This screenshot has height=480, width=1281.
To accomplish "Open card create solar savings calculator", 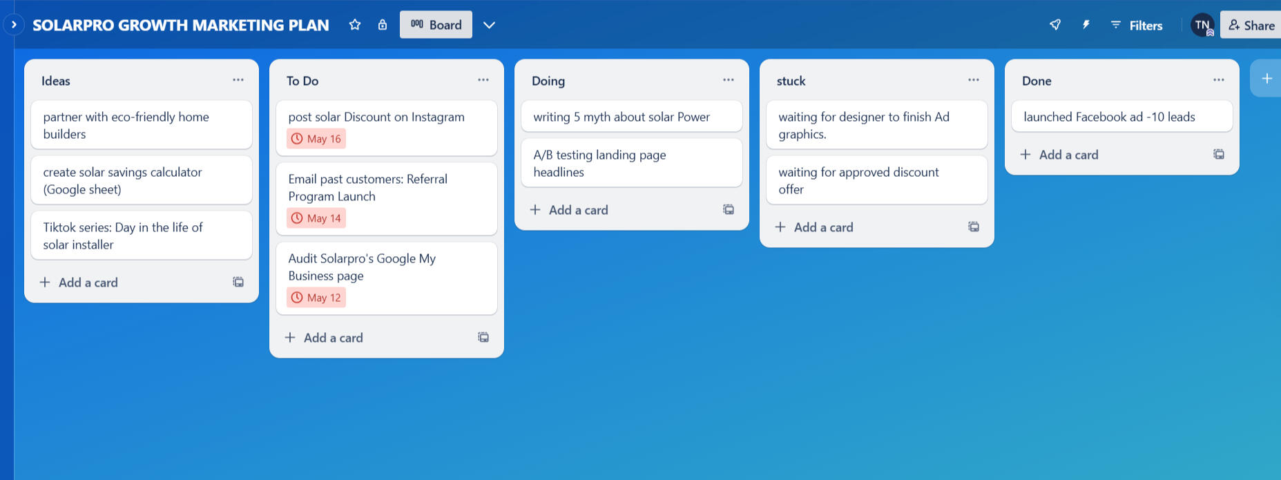I will pyautogui.click(x=142, y=180).
